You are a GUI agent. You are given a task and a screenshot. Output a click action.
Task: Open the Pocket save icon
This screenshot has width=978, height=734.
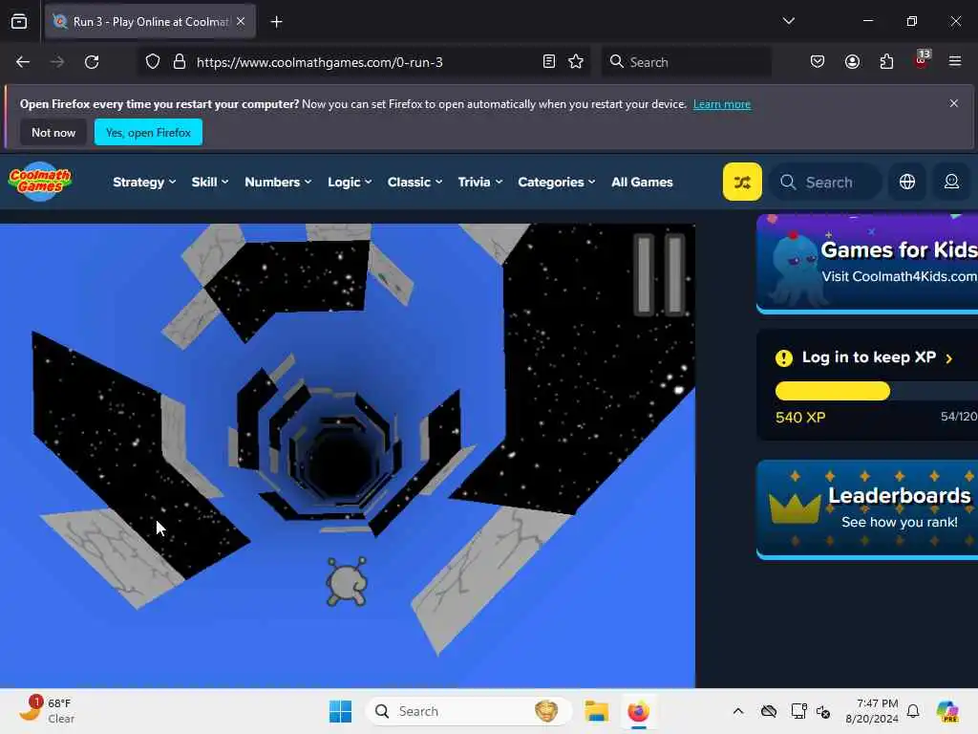click(x=818, y=62)
